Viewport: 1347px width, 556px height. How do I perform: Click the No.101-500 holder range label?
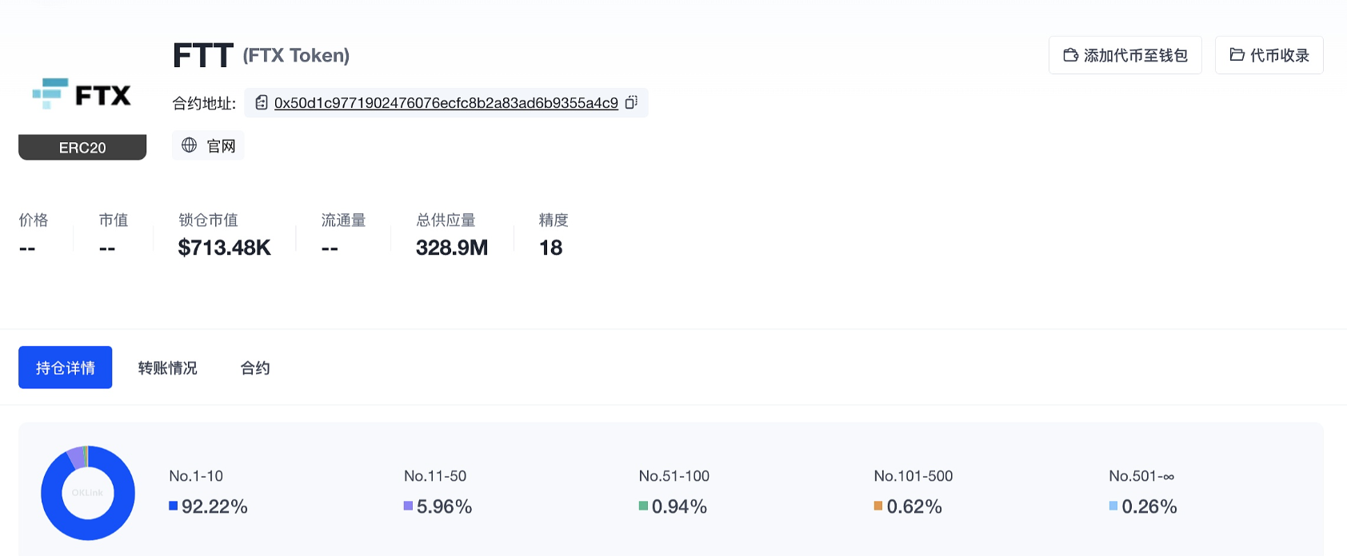913,476
